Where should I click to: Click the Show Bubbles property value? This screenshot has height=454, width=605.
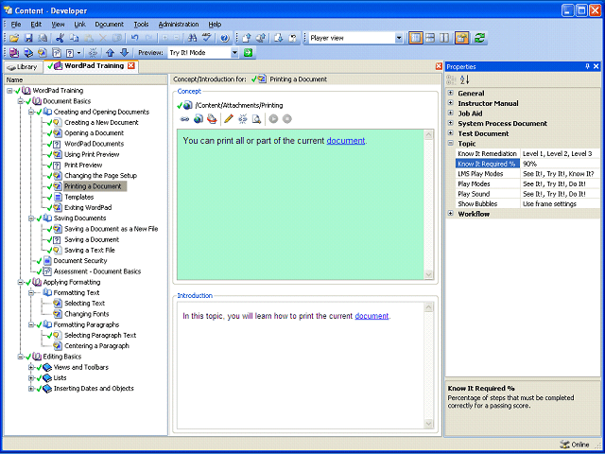(560, 204)
